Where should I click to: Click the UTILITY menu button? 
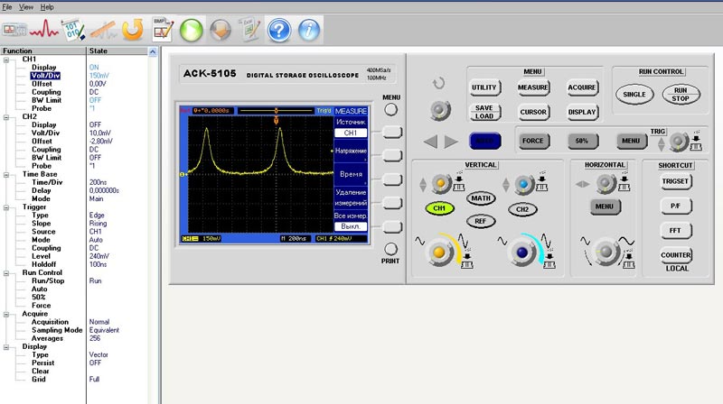(x=484, y=87)
